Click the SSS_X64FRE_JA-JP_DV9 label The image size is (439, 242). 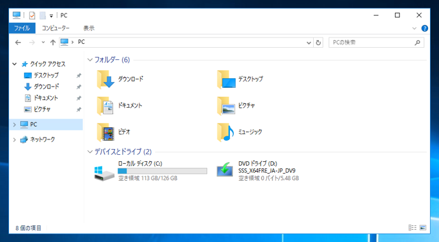267,170
